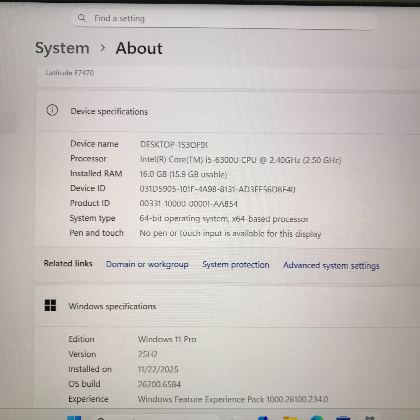Image resolution: width=420 pixels, height=420 pixels.
Task: Open the System protection link
Action: 236,265
